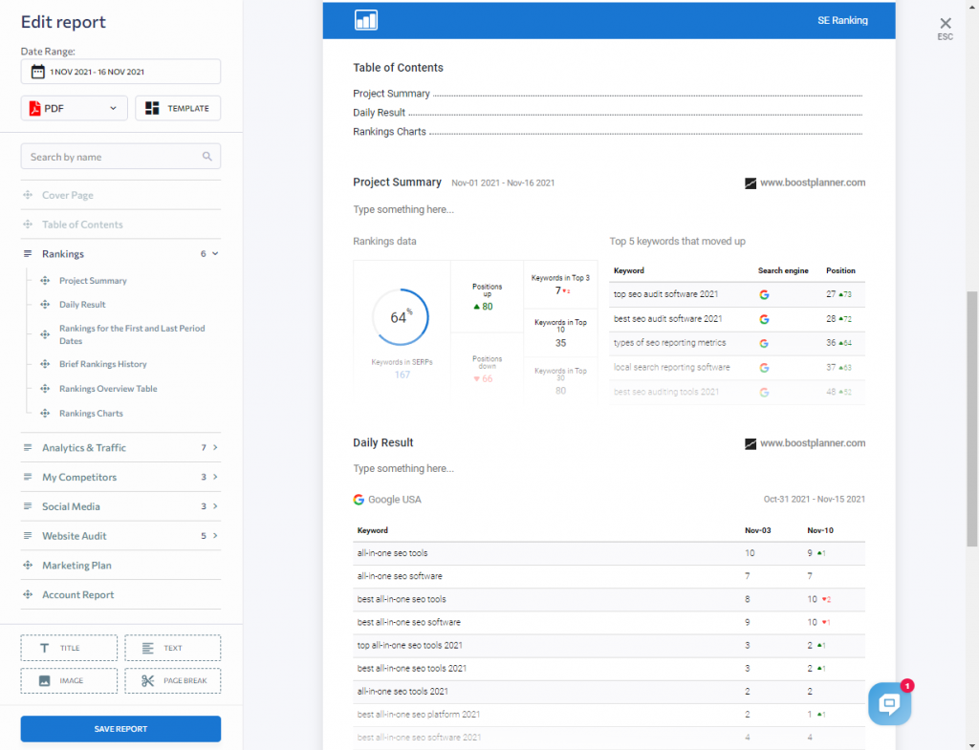Close the report editor with X

(946, 24)
